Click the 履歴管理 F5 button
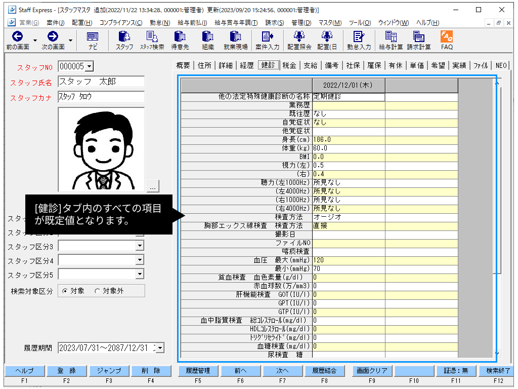Viewport: 518px width, 389px height. (198, 371)
